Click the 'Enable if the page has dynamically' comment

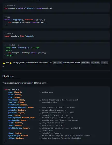65,135
